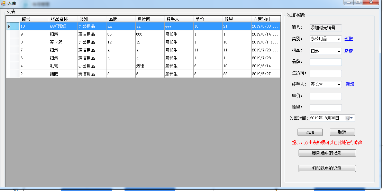Open the 经手人 dropdown showing 廖长生

tap(339, 84)
